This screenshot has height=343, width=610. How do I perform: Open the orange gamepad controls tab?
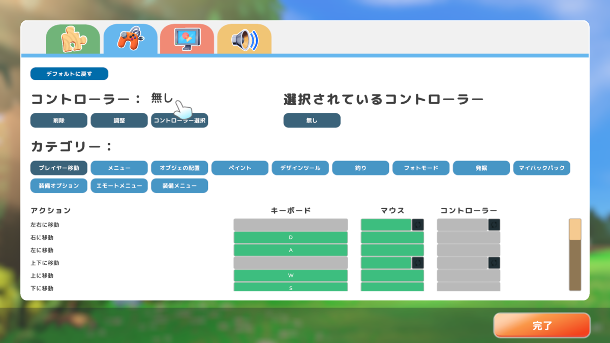(130, 39)
